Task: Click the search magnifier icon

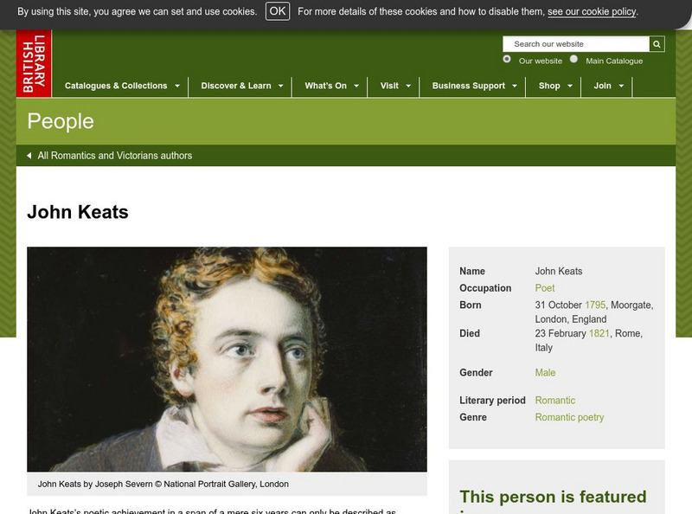Action: click(657, 44)
